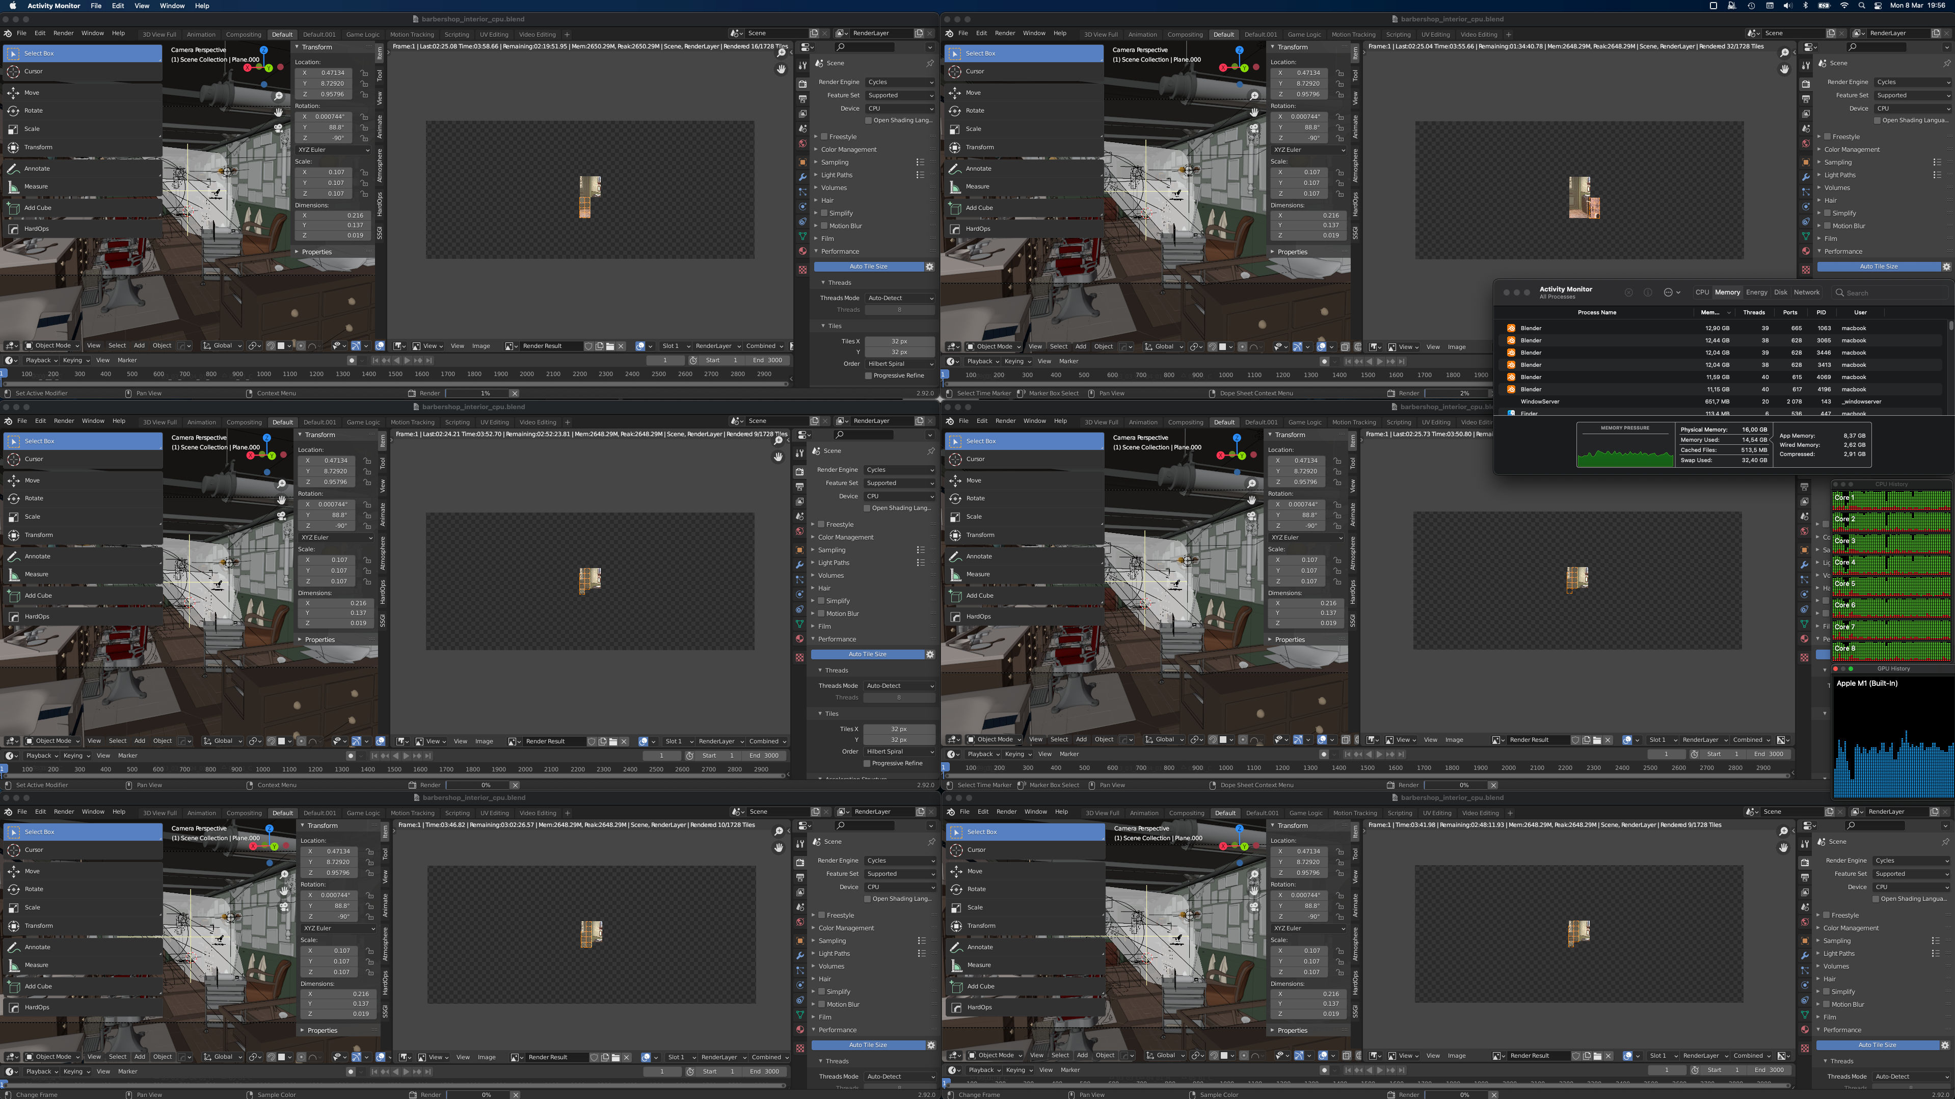The image size is (1955, 1099).
Task: Enable Open Shading Language in top-left Blender window
Action: (x=868, y=120)
